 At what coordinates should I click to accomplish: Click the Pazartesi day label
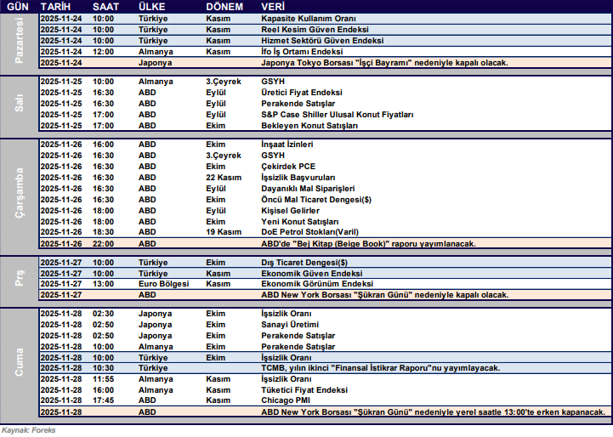click(x=19, y=40)
